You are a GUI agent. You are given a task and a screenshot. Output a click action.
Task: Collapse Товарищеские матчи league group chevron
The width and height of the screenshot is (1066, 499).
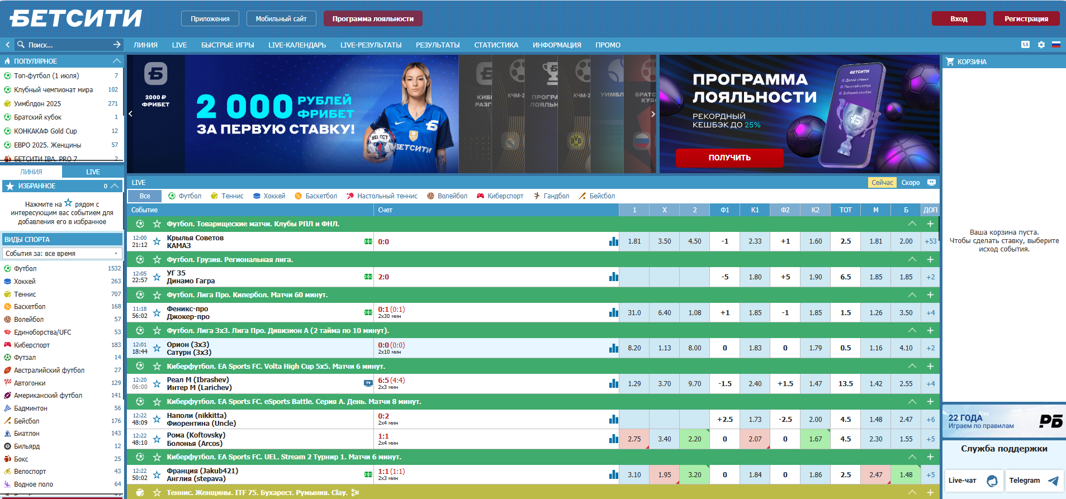tap(912, 224)
